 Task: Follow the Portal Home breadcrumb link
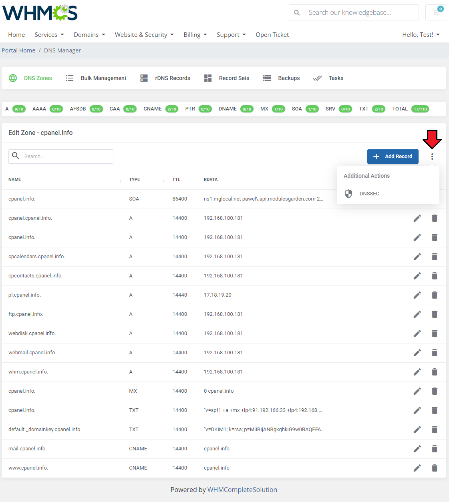click(x=18, y=50)
